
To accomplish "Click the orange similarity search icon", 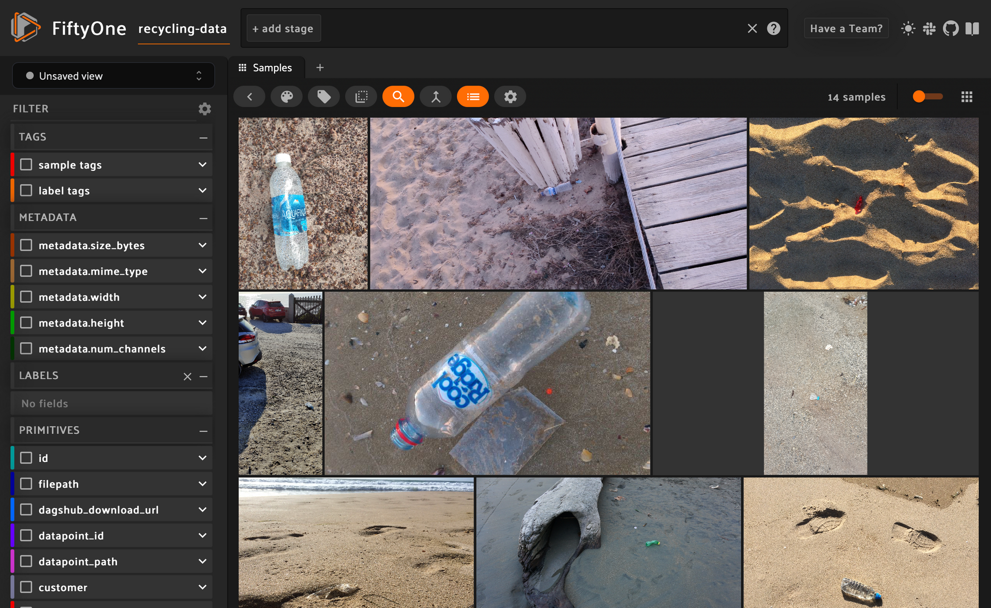I will point(398,97).
